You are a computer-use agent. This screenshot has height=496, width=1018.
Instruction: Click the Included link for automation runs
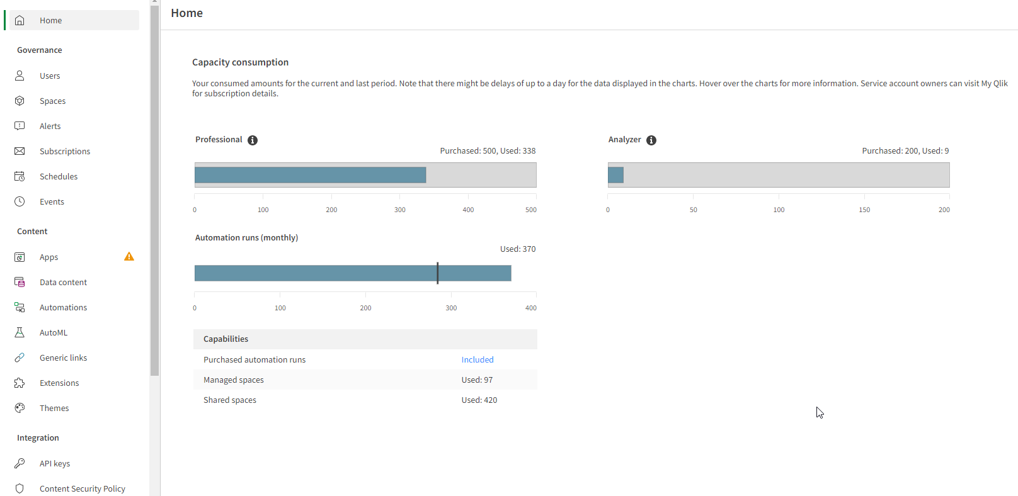pyautogui.click(x=478, y=359)
